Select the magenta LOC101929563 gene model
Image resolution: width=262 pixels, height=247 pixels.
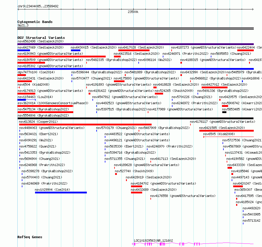pyautogui.click(x=193, y=244)
